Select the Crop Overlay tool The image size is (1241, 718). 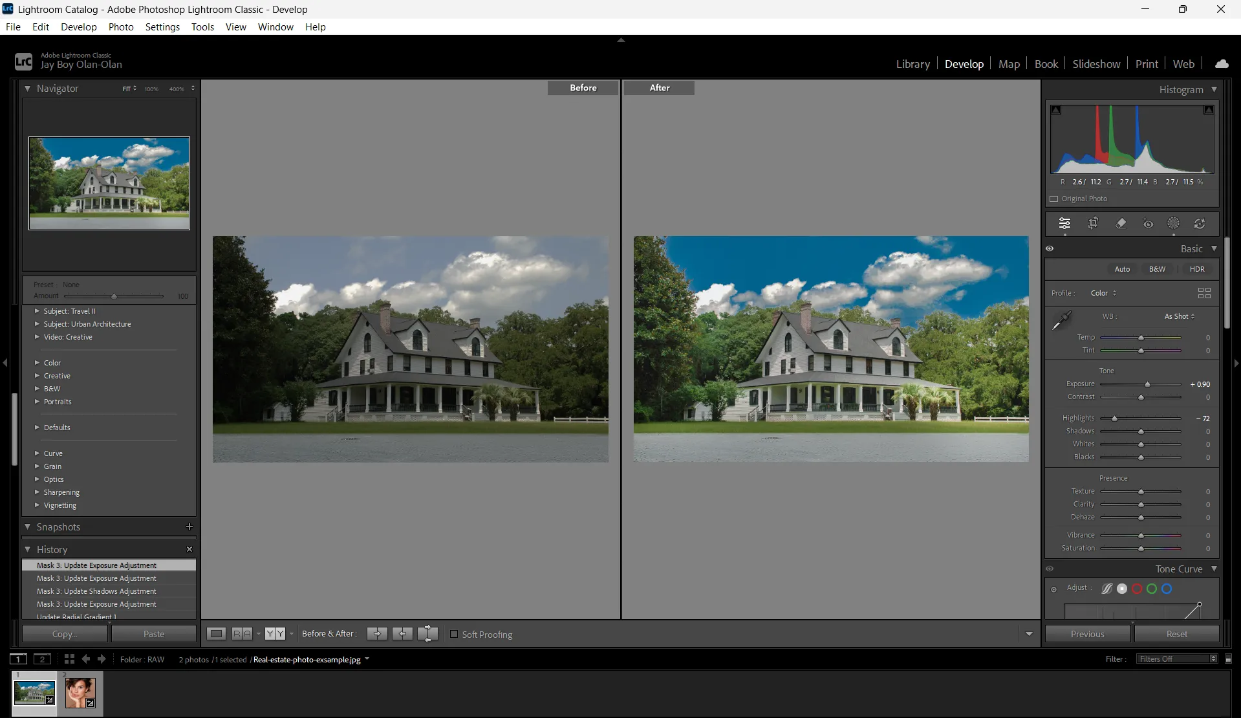pos(1093,223)
